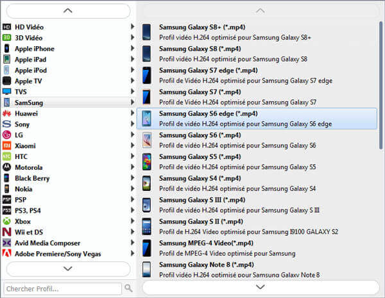Click the Huawei logo icon
Screen dimensions: 385x298
click(6, 113)
